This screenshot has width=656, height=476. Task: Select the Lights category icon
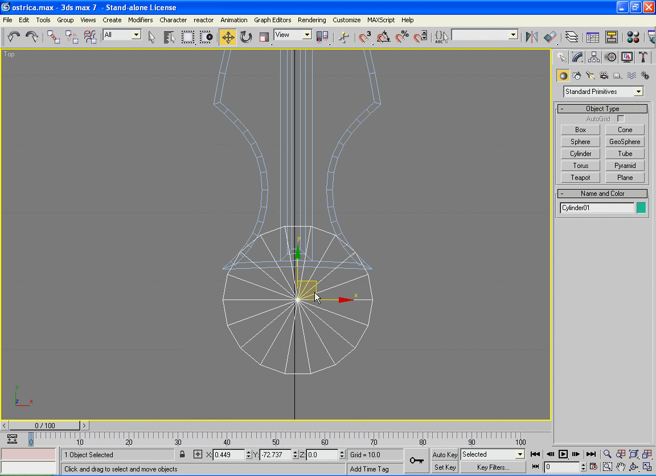[590, 76]
